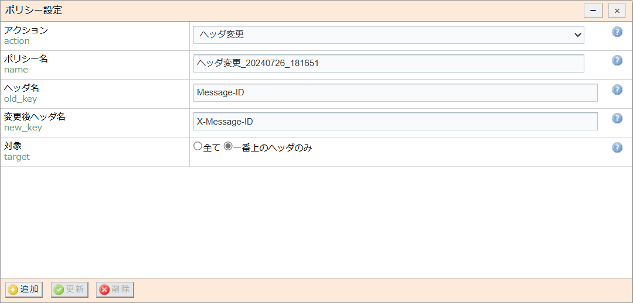Select the 一番上のヘッダのみ radio button
This screenshot has width=633, height=303.
pos(227,147)
